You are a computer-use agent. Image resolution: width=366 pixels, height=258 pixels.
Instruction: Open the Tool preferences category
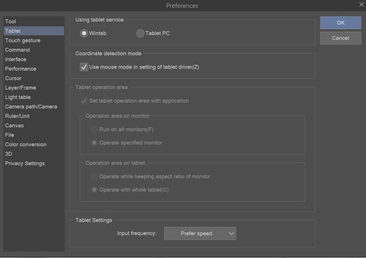pyautogui.click(x=11, y=21)
